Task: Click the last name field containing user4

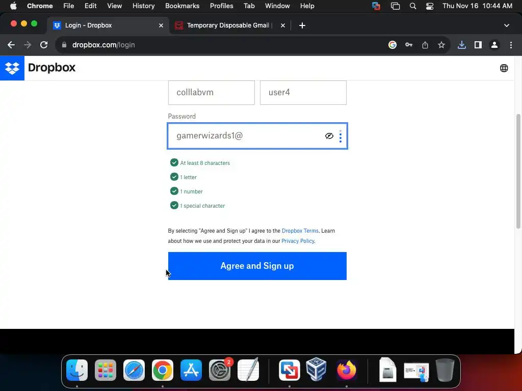Action: [x=303, y=93]
